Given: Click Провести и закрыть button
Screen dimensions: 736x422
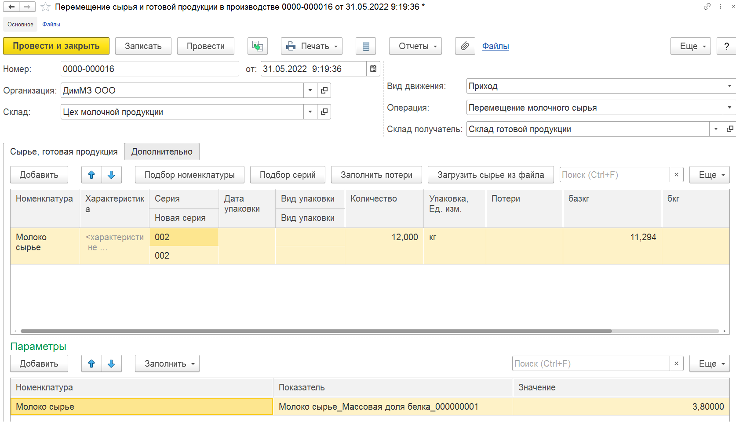Looking at the screenshot, I should tap(56, 46).
